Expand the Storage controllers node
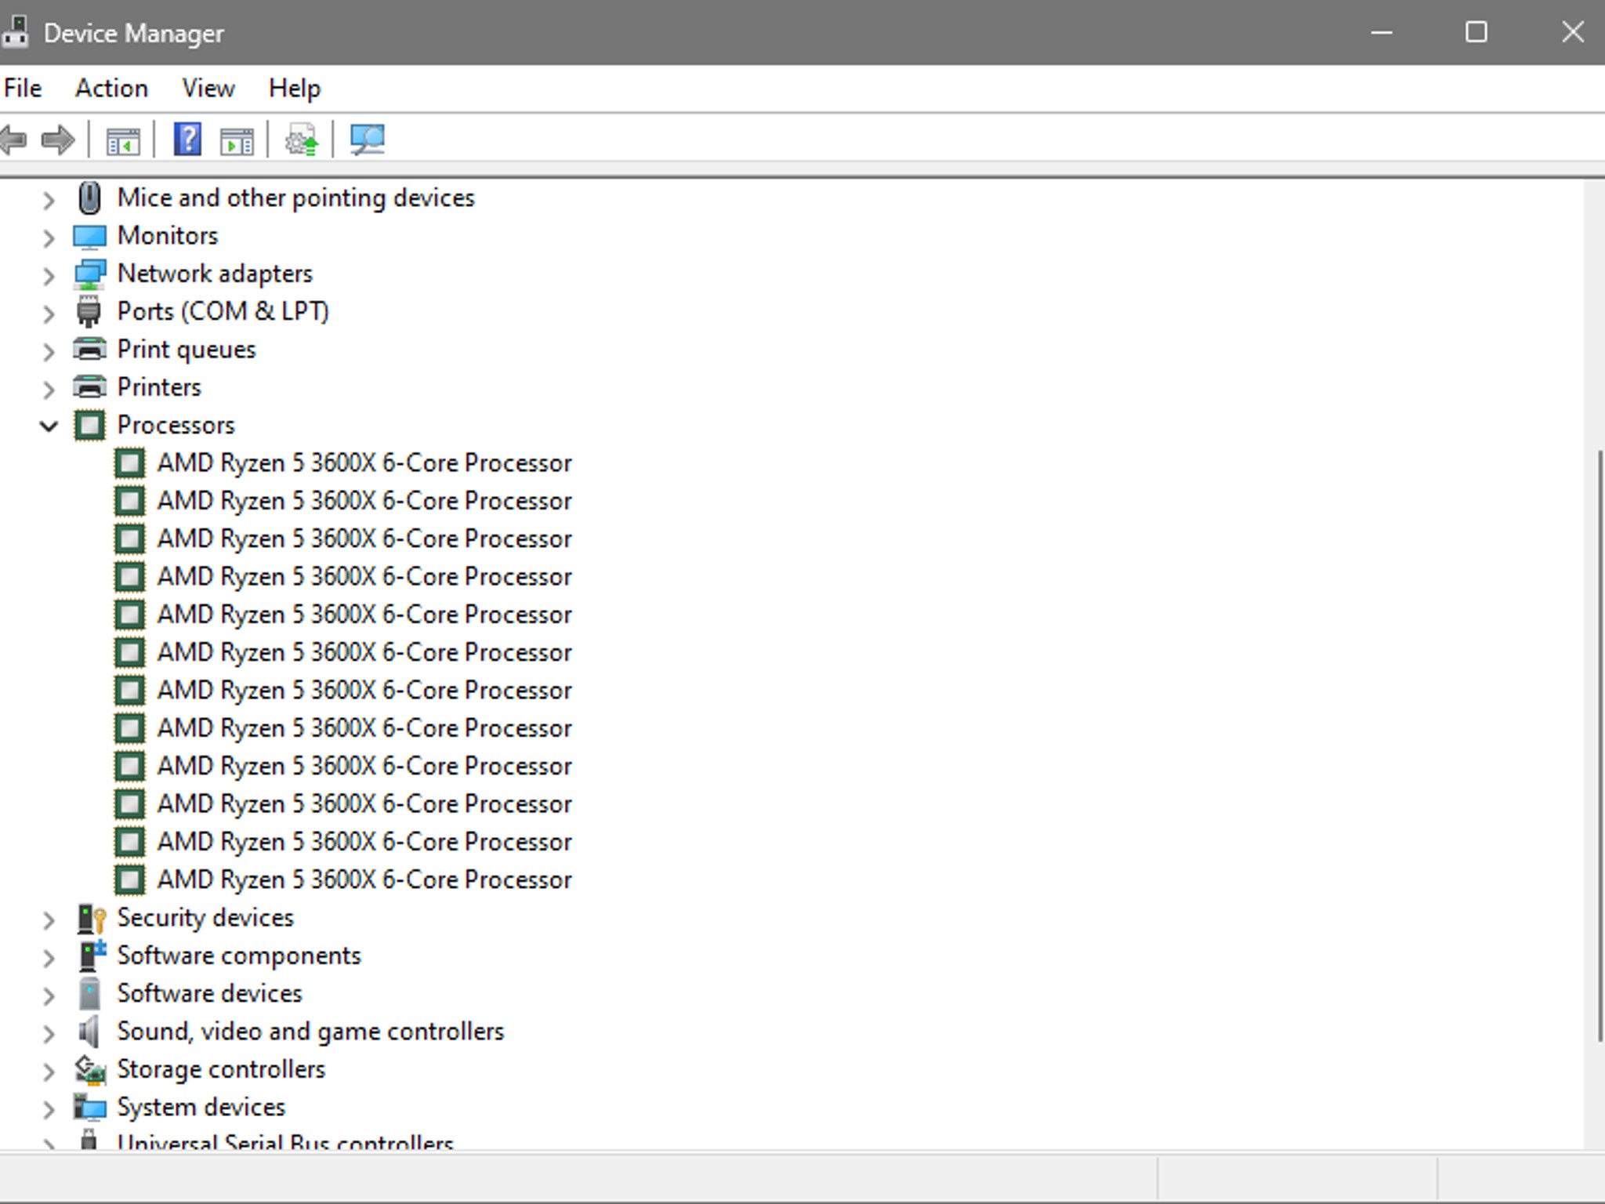 tap(49, 1071)
